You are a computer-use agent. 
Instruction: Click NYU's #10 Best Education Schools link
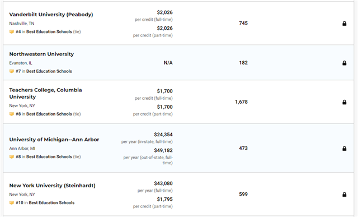click(45, 203)
